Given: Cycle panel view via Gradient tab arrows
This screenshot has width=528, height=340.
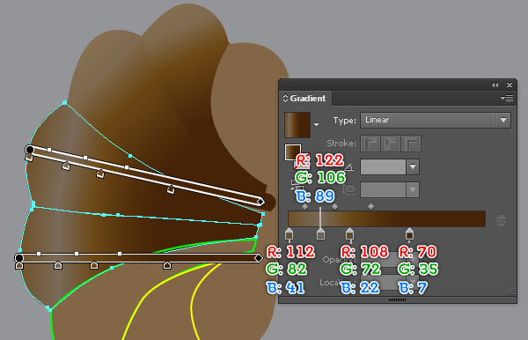Looking at the screenshot, I should point(285,98).
